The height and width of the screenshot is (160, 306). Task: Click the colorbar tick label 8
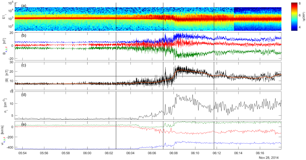click(x=300, y=3)
